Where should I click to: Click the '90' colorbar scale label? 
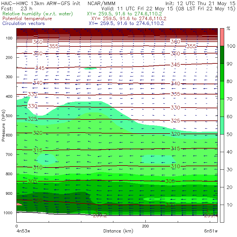(x=229, y=64)
